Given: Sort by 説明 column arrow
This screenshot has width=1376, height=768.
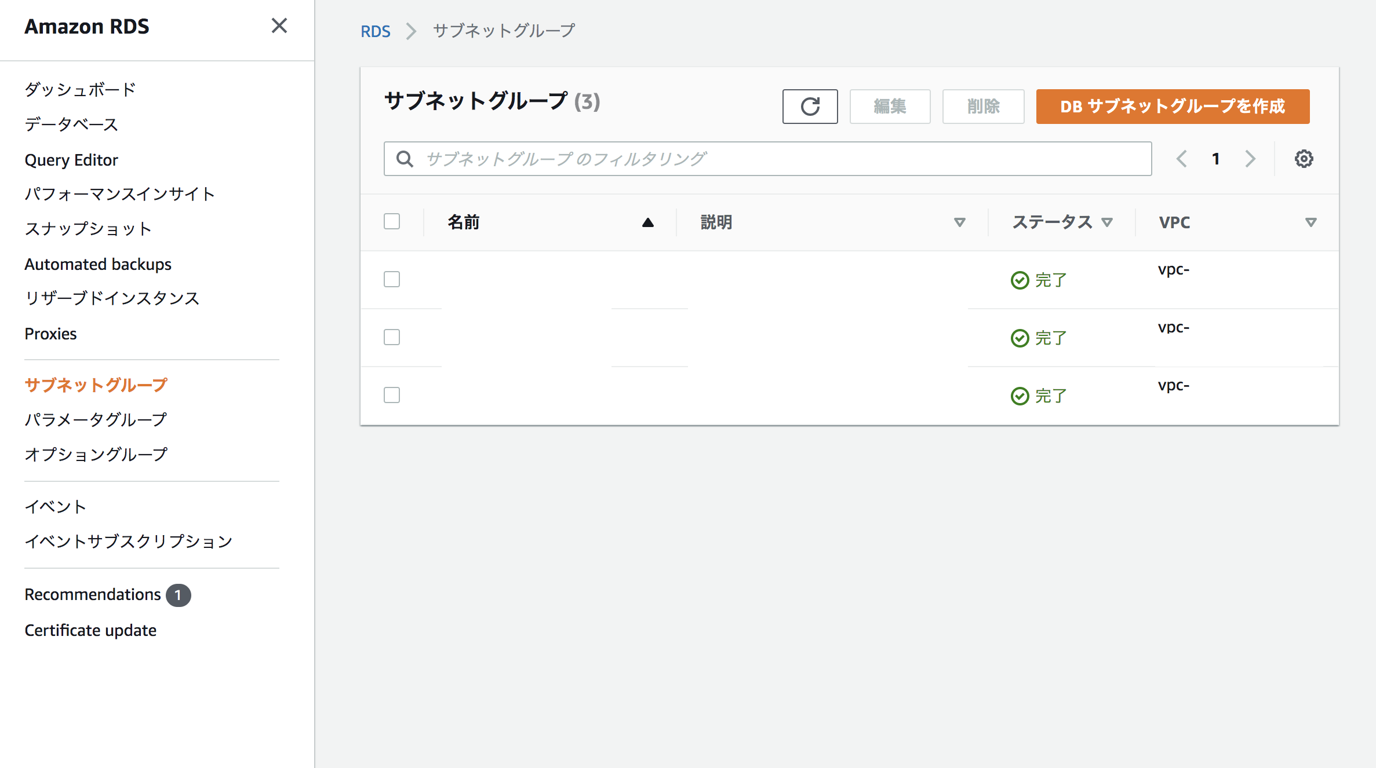Looking at the screenshot, I should (x=960, y=222).
